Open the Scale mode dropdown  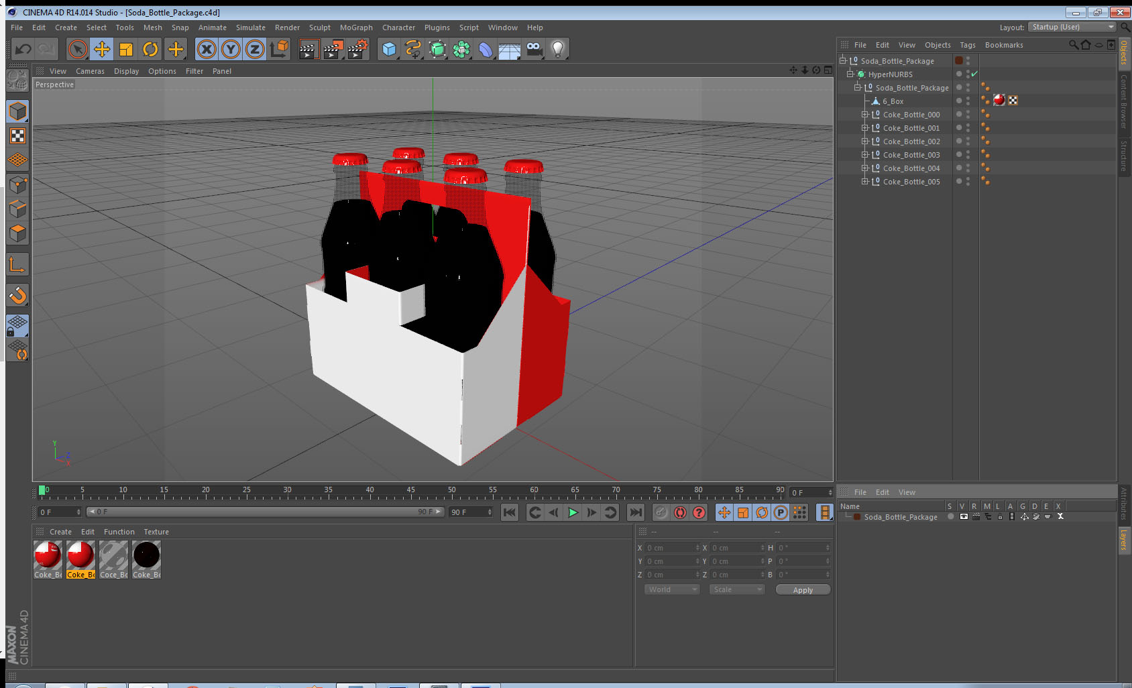(737, 589)
